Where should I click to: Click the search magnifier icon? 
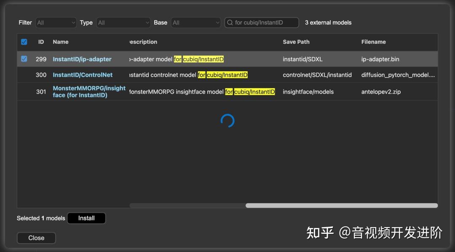pos(230,23)
